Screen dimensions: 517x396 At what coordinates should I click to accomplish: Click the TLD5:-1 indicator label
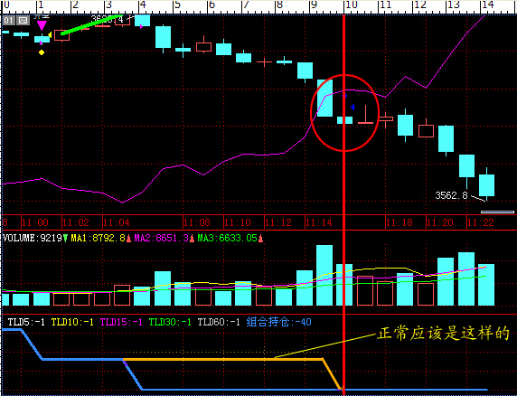26,322
